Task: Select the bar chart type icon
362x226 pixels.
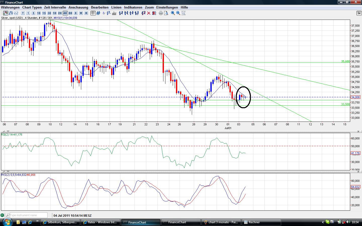Action: coord(11,13)
